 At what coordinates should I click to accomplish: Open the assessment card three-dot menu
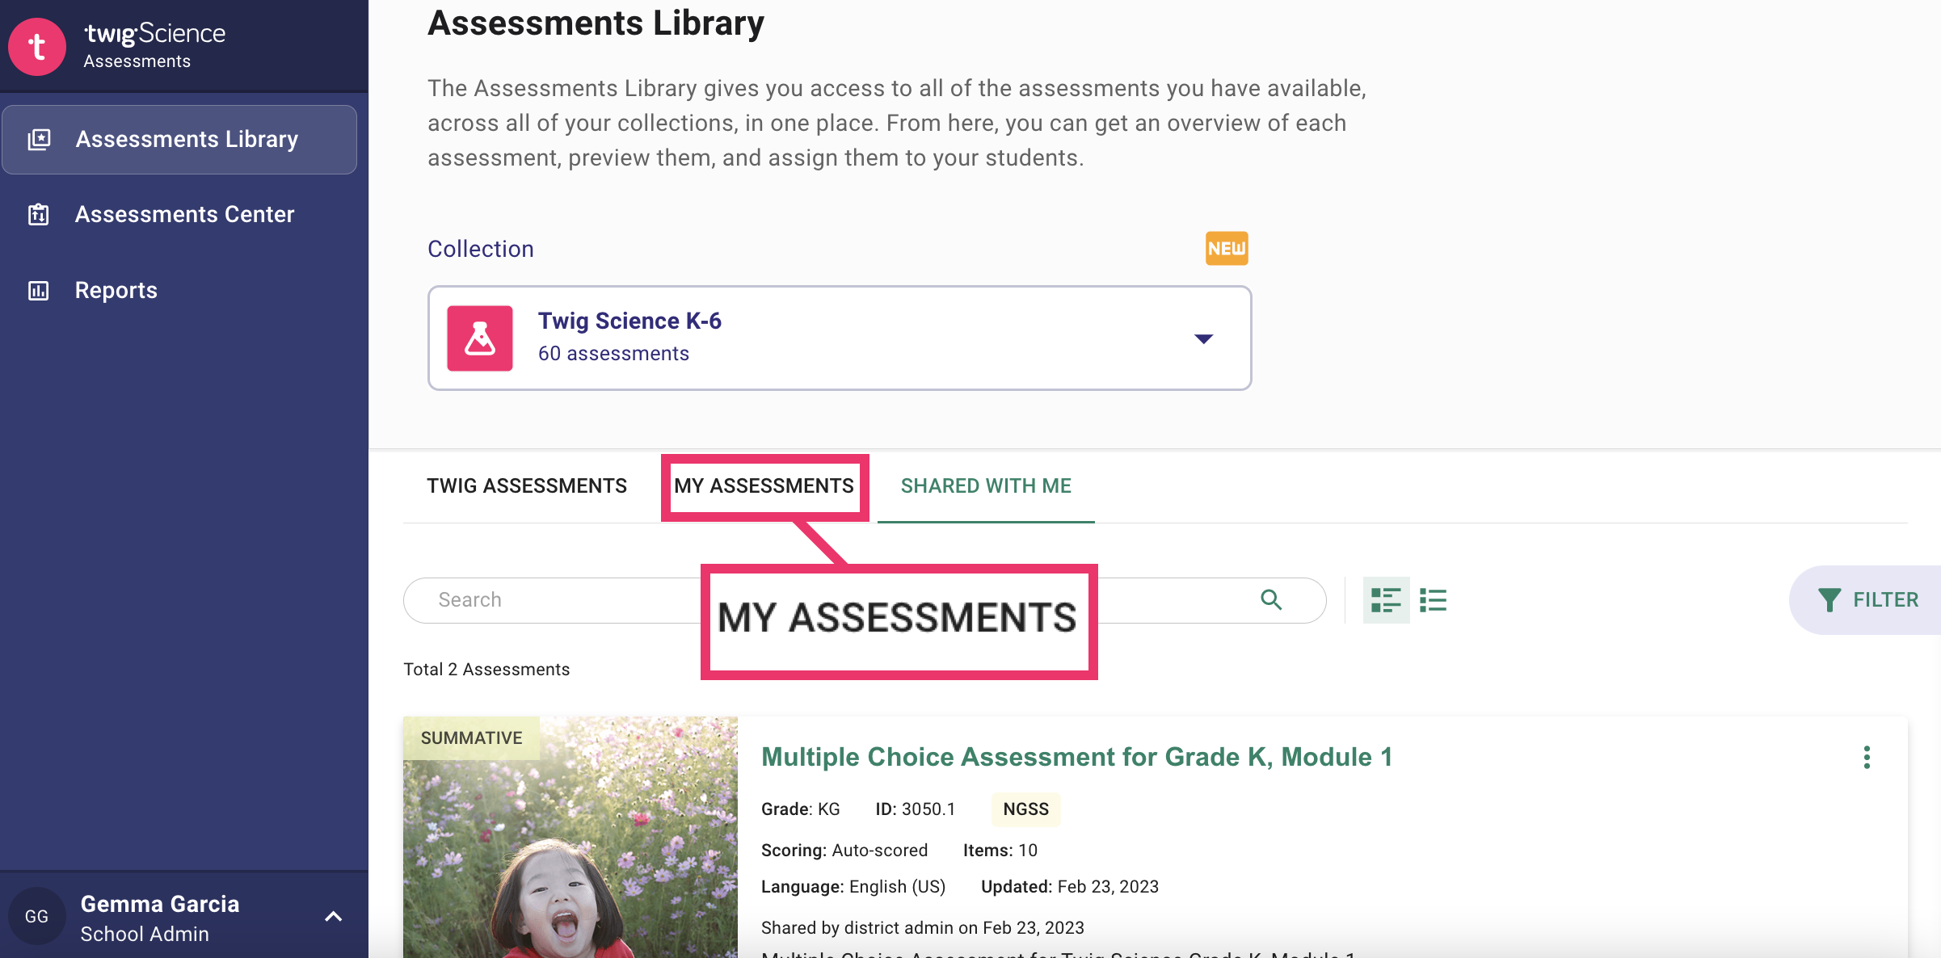(x=1867, y=757)
